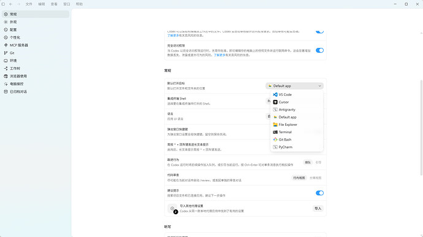Choose File Explorer from the dropdown list
Viewport: 423px width, 237px height.
click(297, 125)
